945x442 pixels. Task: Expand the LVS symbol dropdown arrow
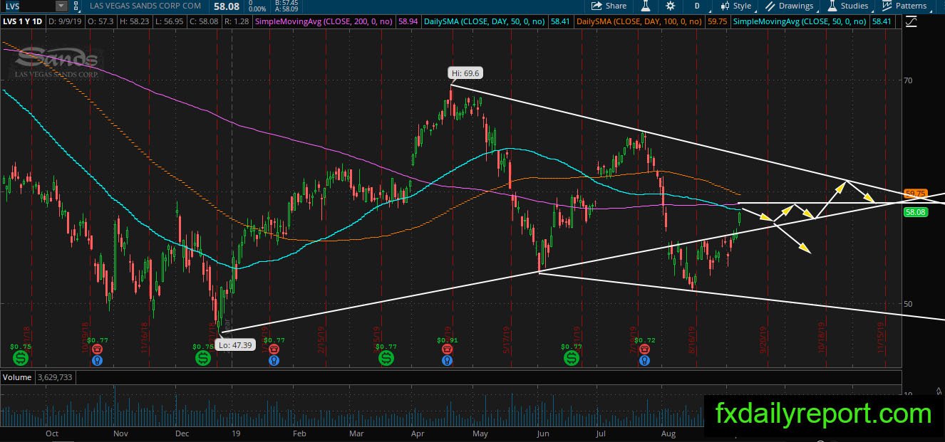(61, 6)
